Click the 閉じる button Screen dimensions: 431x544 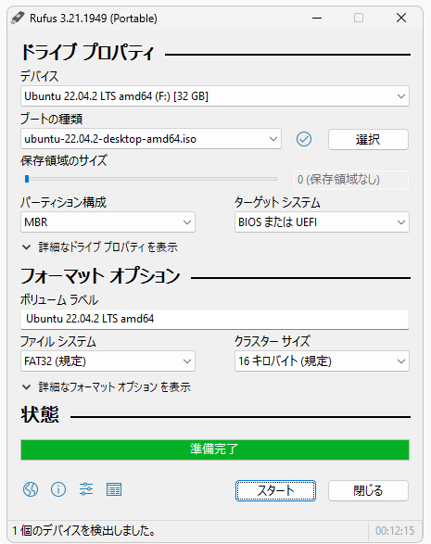tap(368, 490)
